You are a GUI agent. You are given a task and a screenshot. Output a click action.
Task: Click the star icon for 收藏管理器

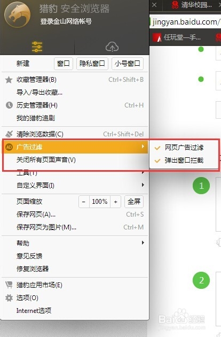(9, 80)
